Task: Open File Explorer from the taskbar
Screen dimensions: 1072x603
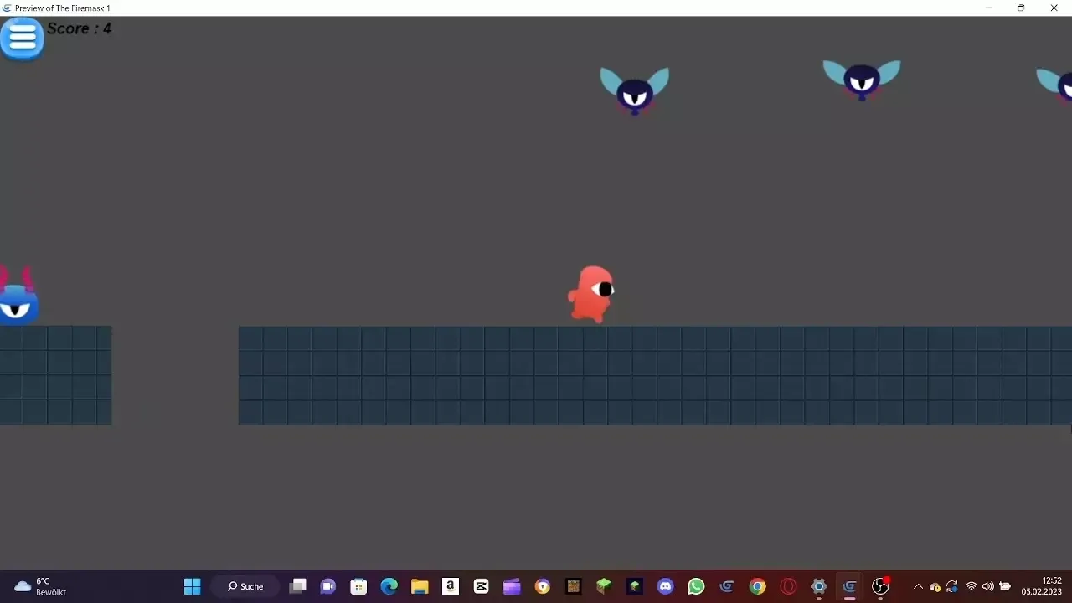Action: click(x=420, y=586)
